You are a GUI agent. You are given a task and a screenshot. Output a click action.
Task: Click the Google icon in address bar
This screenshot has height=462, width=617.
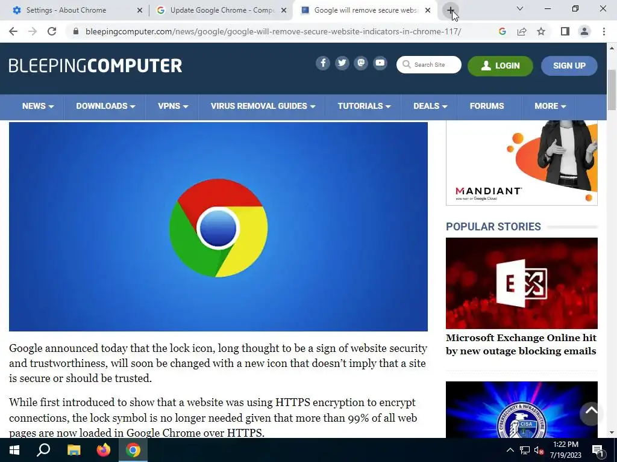tap(502, 31)
